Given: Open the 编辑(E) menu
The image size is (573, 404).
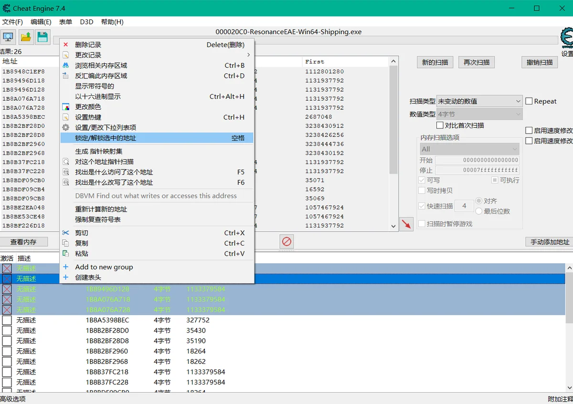Looking at the screenshot, I should 41,22.
